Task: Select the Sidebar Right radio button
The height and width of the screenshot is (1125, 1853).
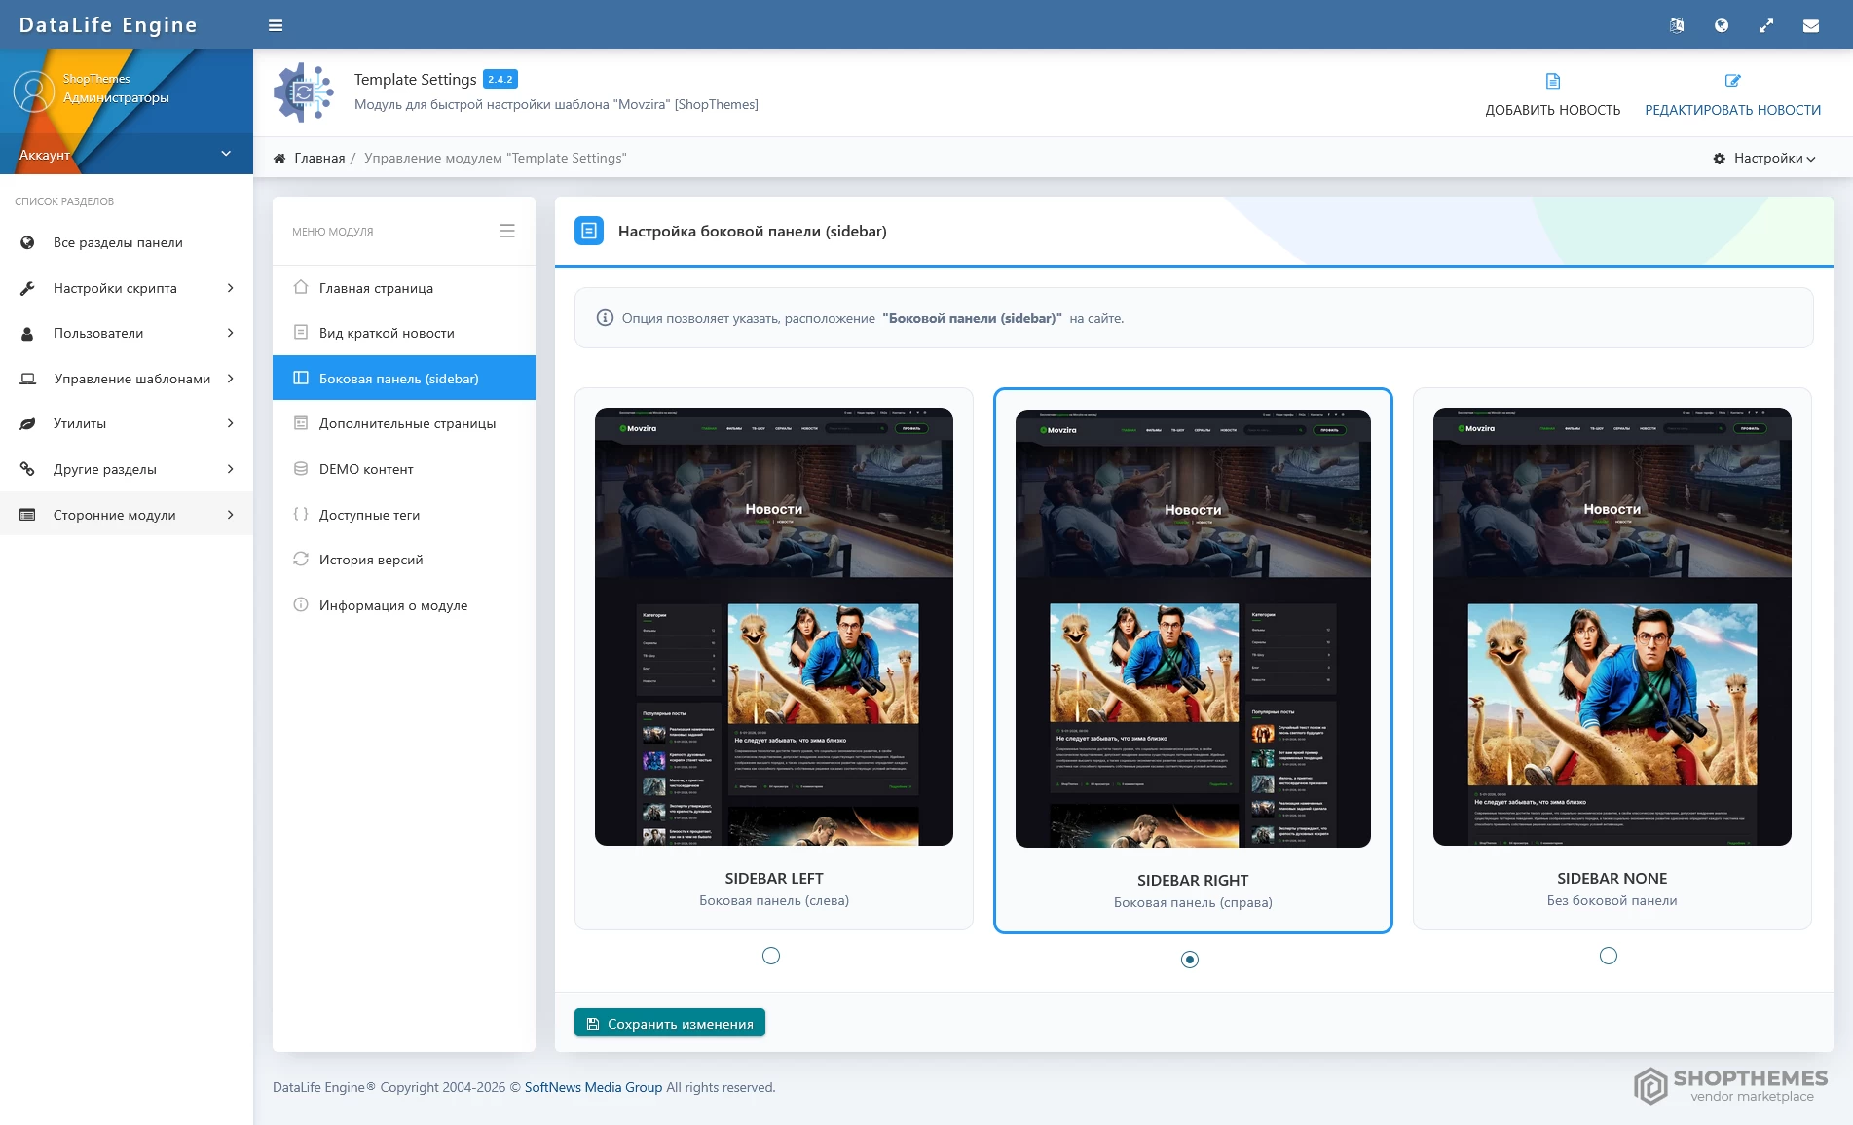Action: (x=1190, y=960)
